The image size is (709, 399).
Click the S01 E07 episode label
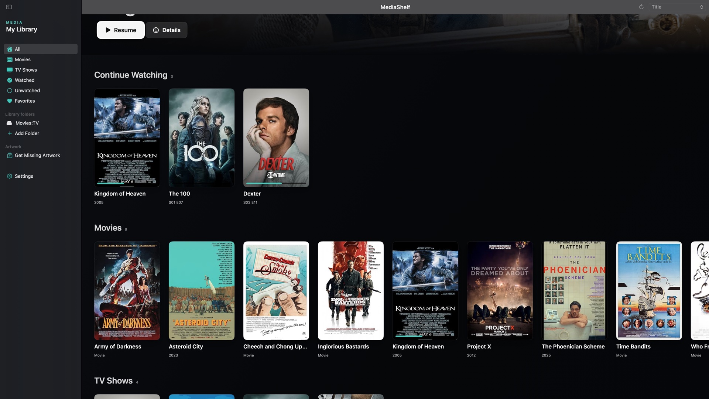point(176,202)
